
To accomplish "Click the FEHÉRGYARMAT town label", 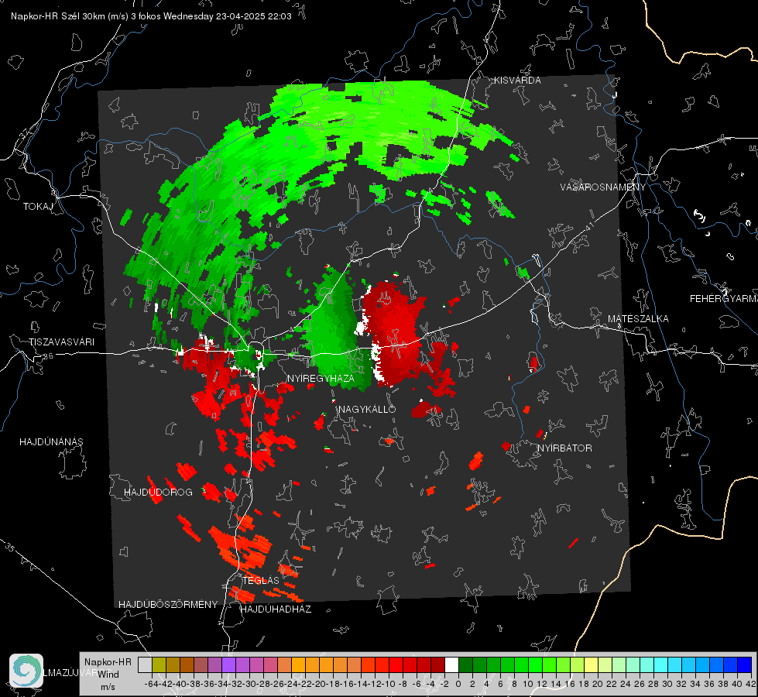I will coord(724,299).
